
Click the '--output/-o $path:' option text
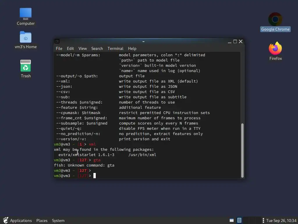77,76
